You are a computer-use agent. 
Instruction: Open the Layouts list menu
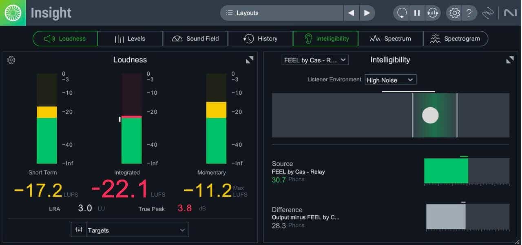point(282,13)
